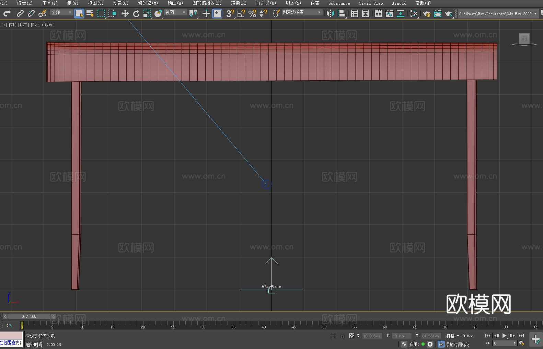Click the ViewCube front face
The height and width of the screenshot is (349, 543).
coord(524,38)
